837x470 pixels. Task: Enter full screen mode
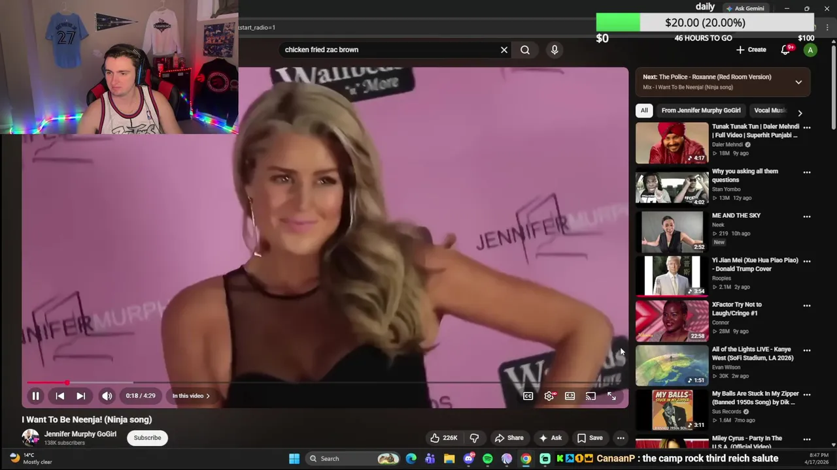pyautogui.click(x=612, y=396)
